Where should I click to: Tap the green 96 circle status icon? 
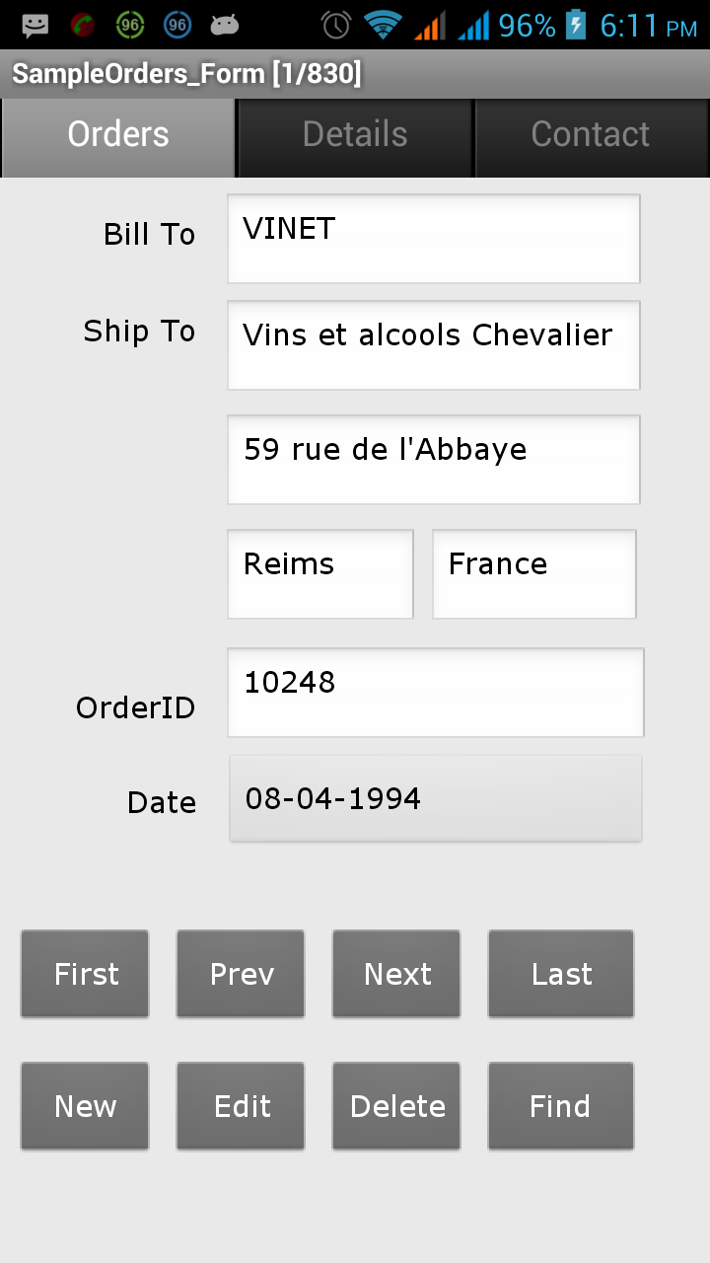coord(130,25)
